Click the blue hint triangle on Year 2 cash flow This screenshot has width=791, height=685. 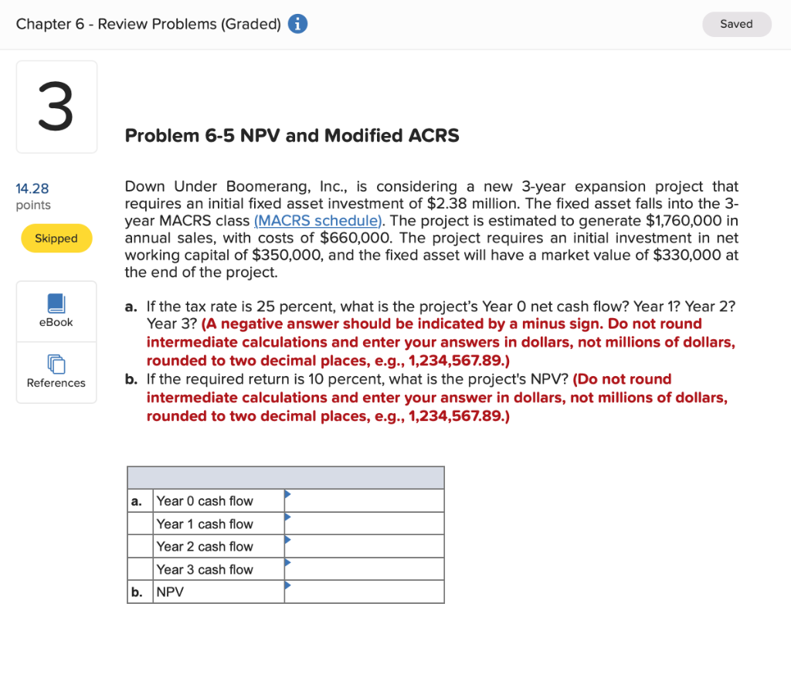pyautogui.click(x=289, y=541)
